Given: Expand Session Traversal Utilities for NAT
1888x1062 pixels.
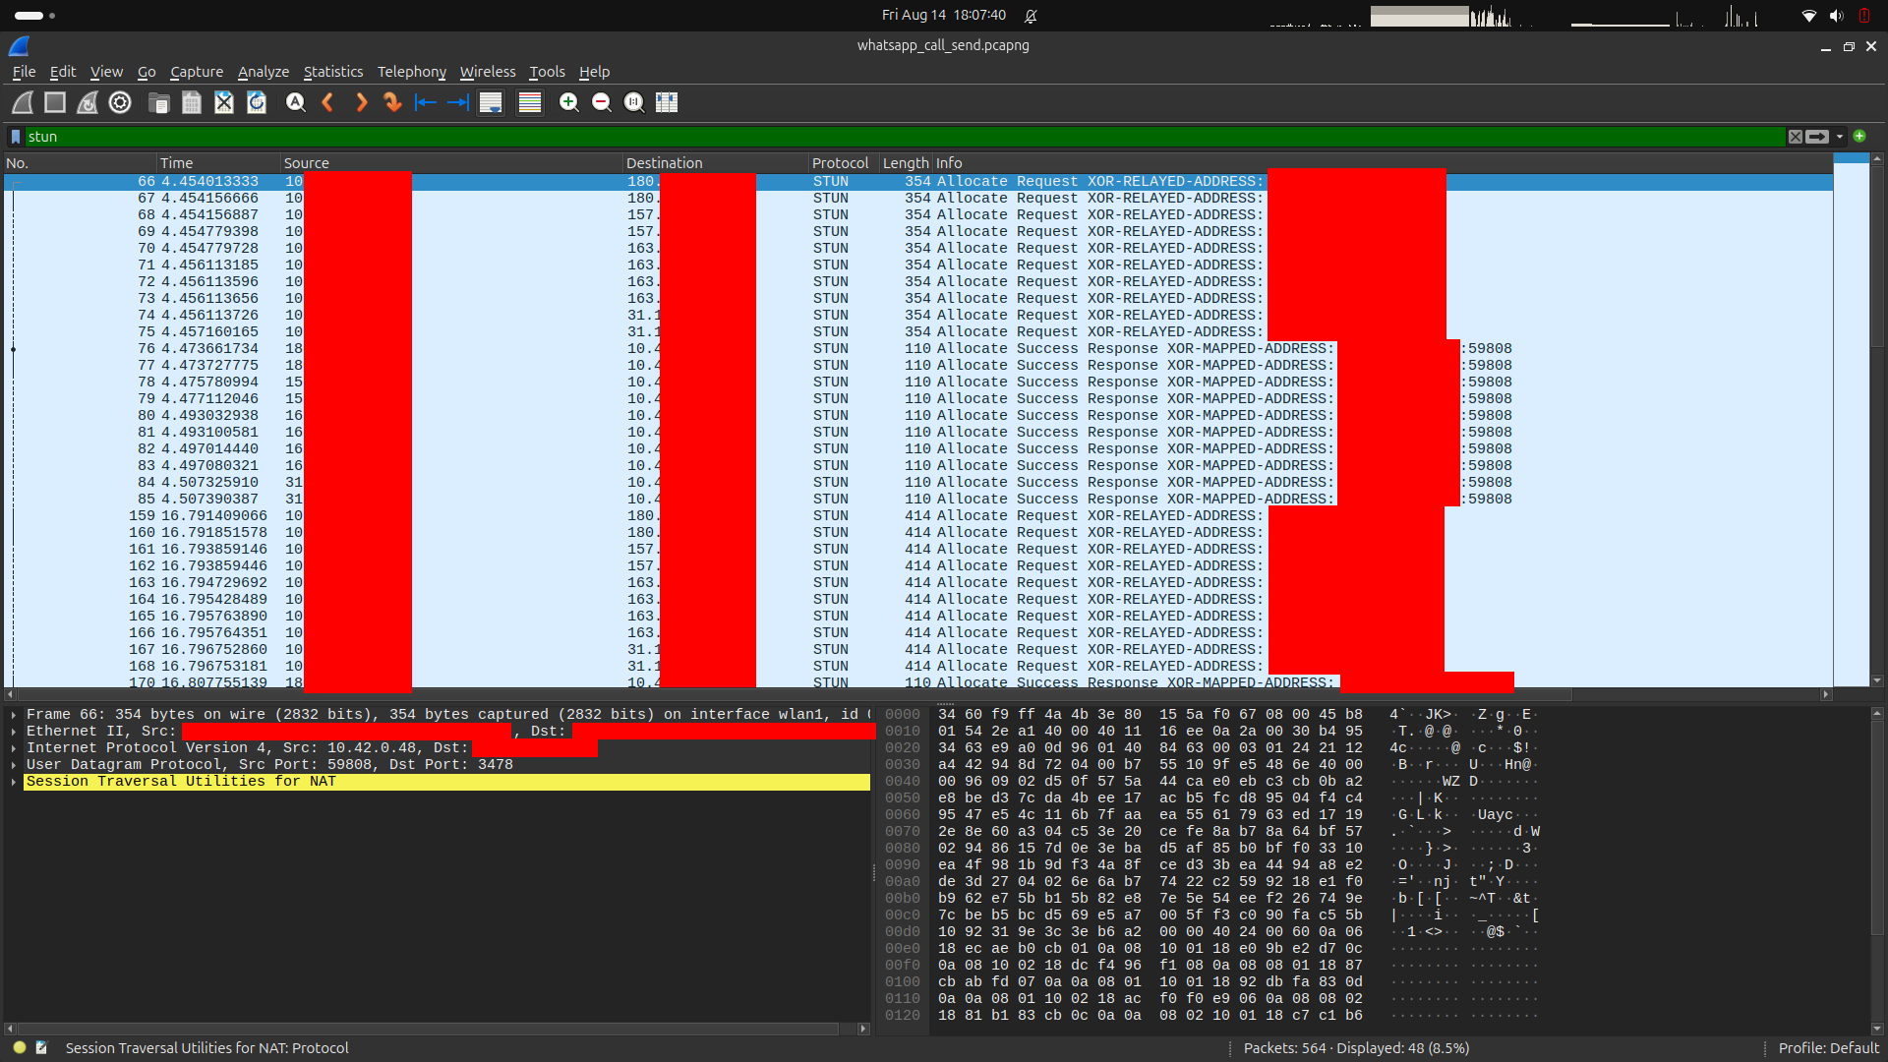Looking at the screenshot, I should 14,782.
